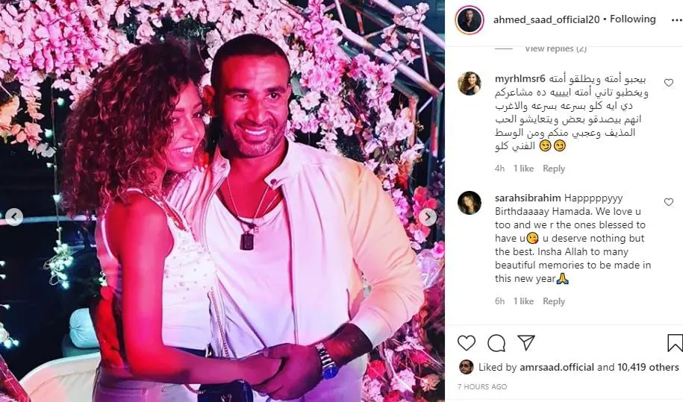
Task: Open the 1 like count on sarahsibrahim comment
Action: 523,301
